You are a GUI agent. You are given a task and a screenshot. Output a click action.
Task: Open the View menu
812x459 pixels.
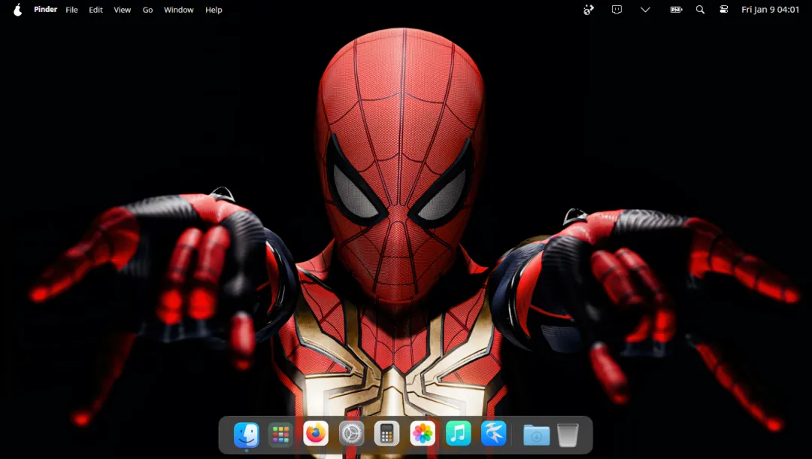coord(123,10)
